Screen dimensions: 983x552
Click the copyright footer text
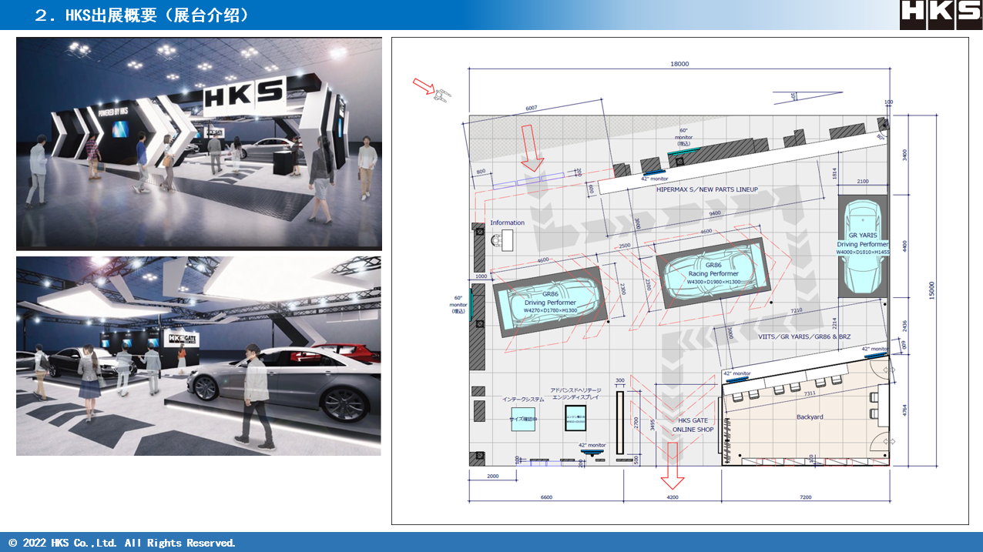pyautogui.click(x=122, y=543)
